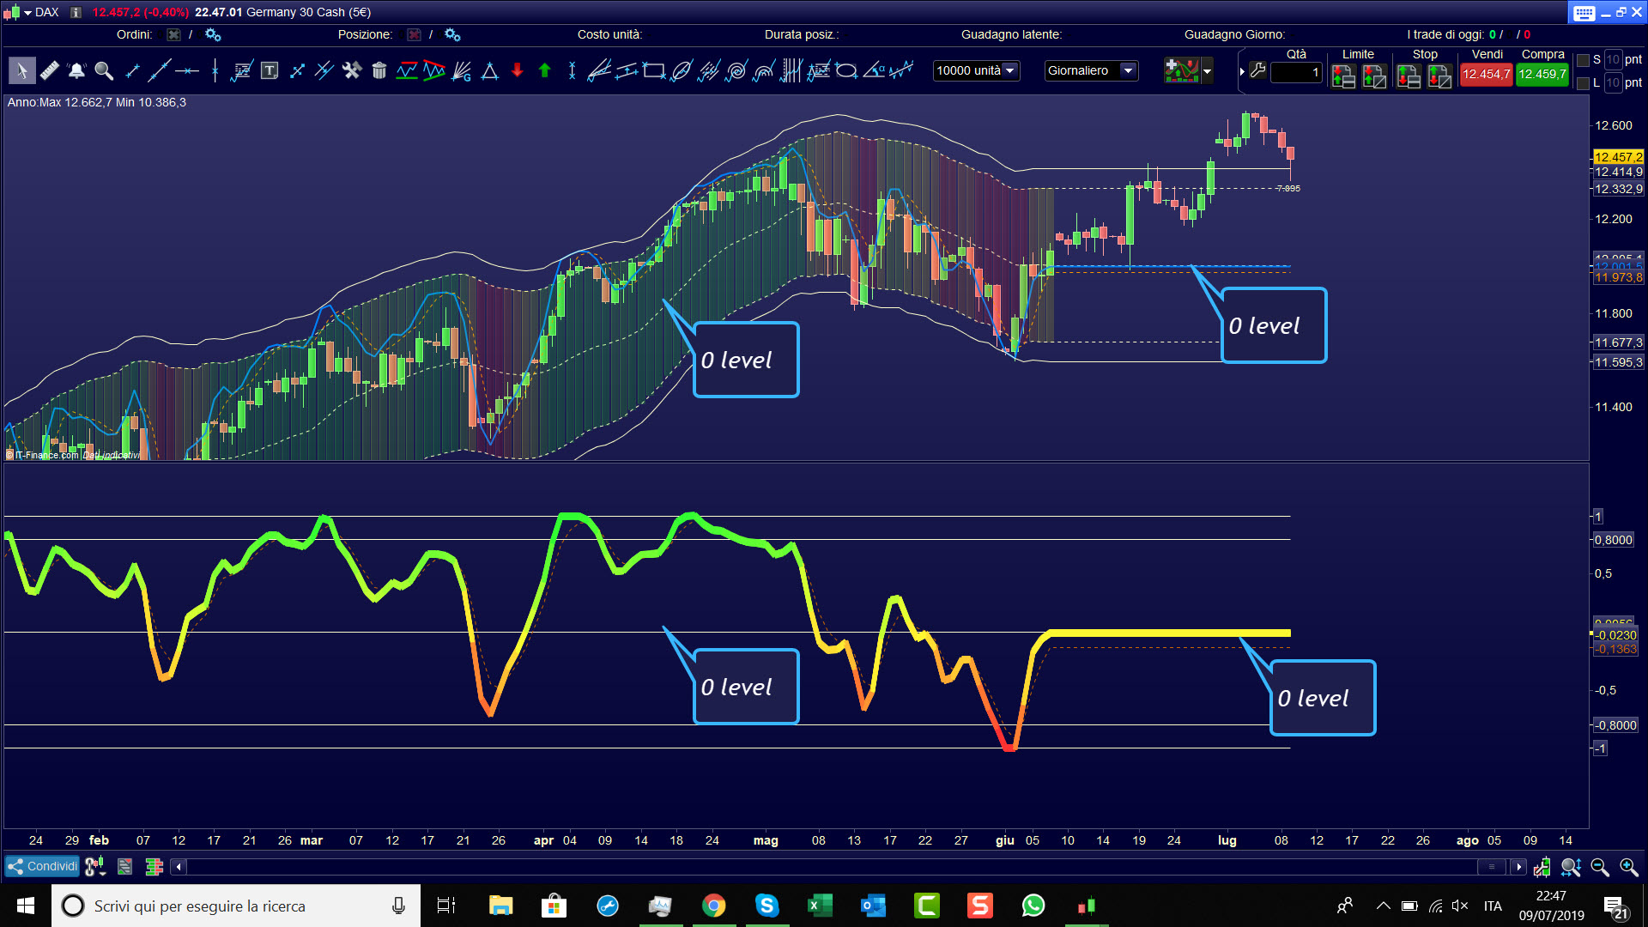Image resolution: width=1648 pixels, height=927 pixels.
Task: Open the wrench order settings icon
Action: pyautogui.click(x=1258, y=70)
